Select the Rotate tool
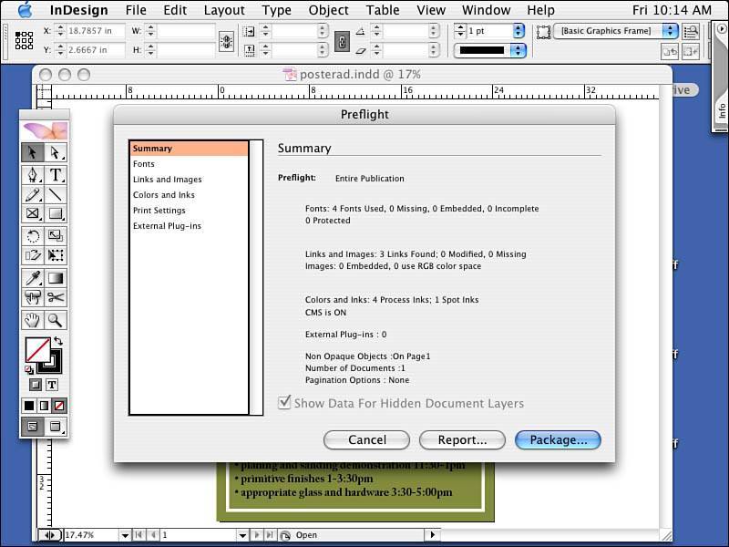The width and height of the screenshot is (729, 547). 33,236
